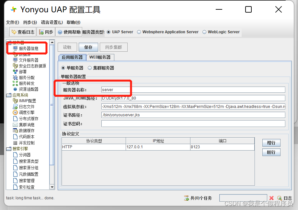Image resolution: width=298 pixels, height=210 pixels.
Task: Click the 元数据配置 page icon
Action: point(15,174)
